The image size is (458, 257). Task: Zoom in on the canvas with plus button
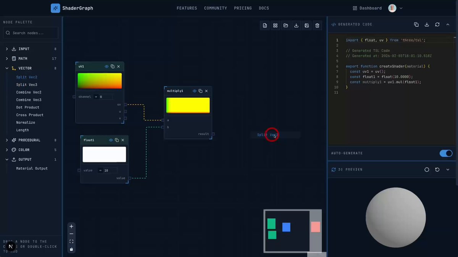coord(71,227)
